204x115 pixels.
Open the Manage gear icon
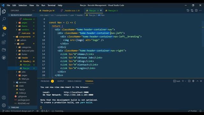pyautogui.click(x=4, y=105)
